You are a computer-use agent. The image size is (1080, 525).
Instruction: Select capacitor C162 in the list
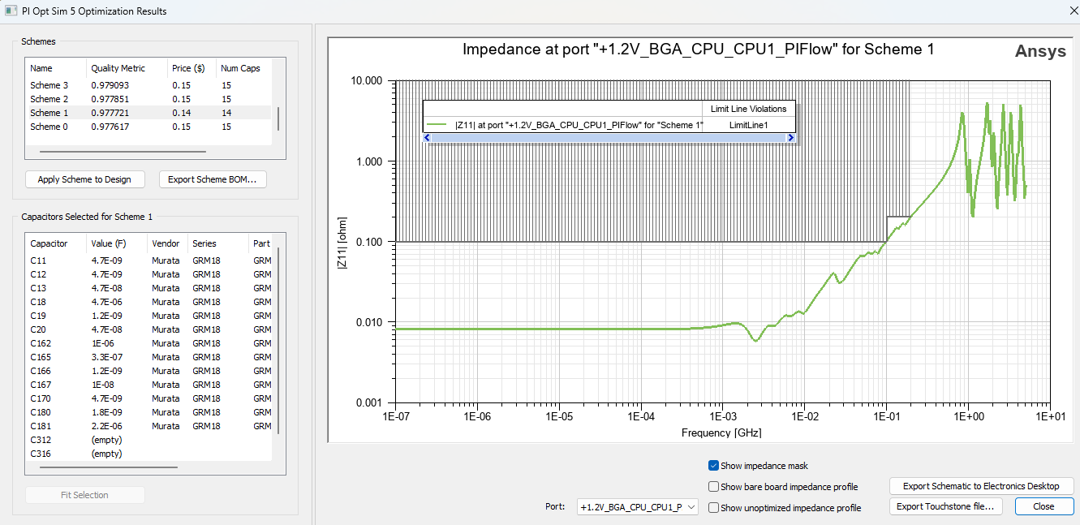41,343
